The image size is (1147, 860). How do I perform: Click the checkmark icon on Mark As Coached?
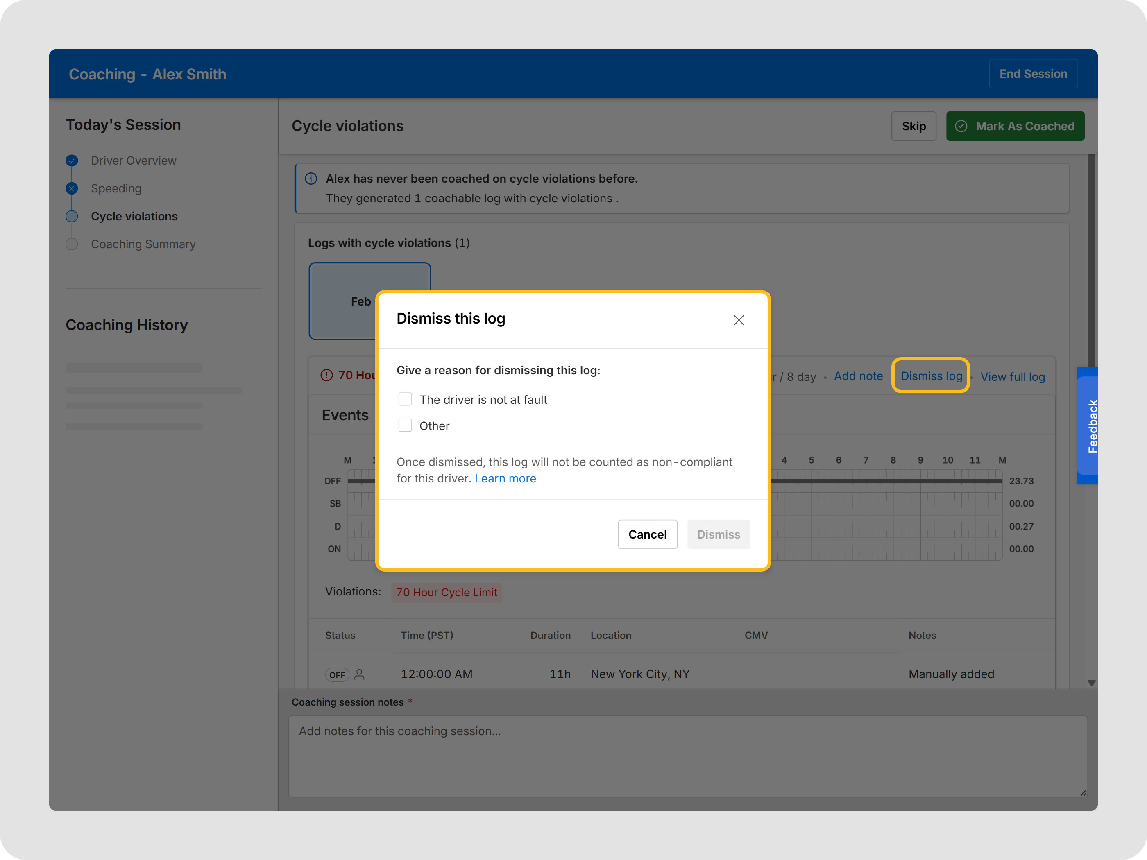(x=961, y=127)
